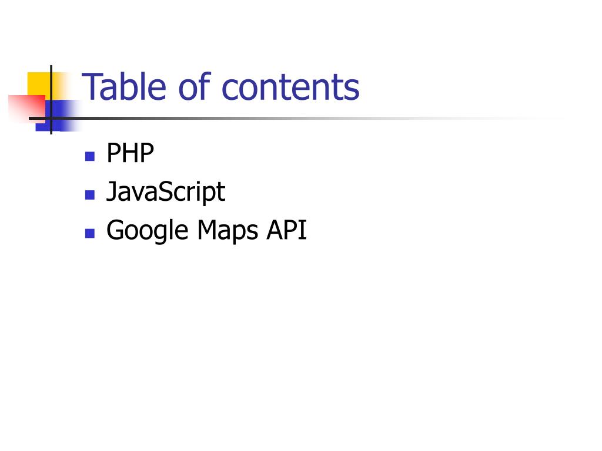Click the "Table of contents" title
The width and height of the screenshot is (602, 451).
(221, 87)
